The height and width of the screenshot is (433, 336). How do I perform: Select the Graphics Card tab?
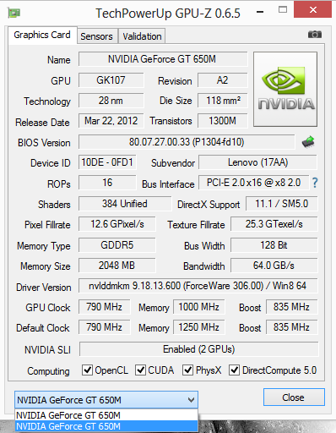click(x=42, y=35)
